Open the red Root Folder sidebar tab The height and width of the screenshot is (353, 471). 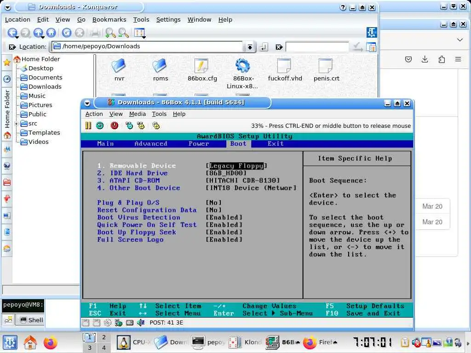click(7, 182)
